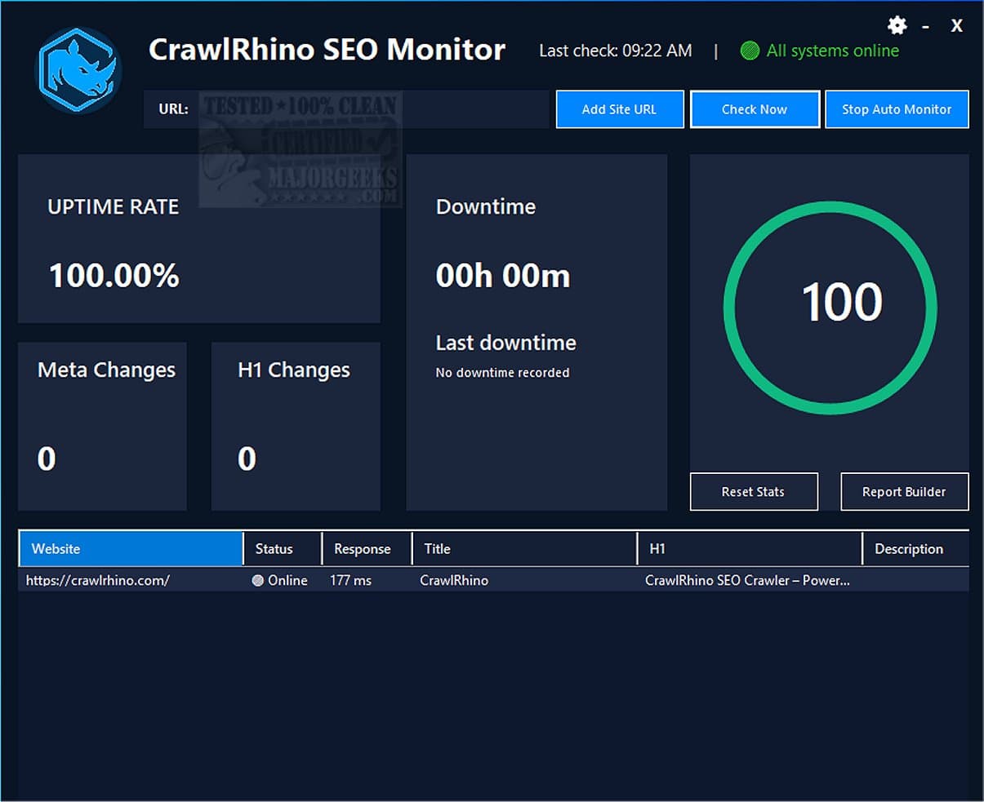Image resolution: width=984 pixels, height=802 pixels.
Task: Select the Status column header
Action: (274, 548)
